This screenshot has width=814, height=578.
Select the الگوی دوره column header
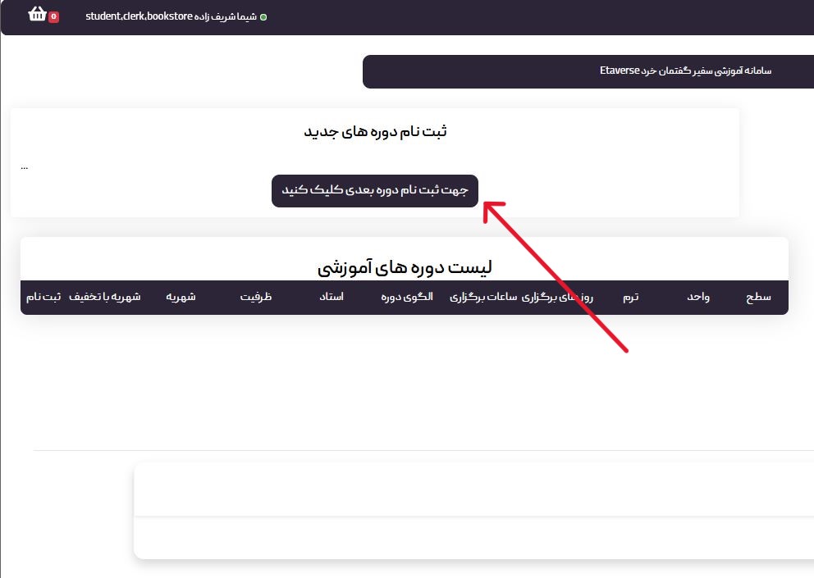pos(407,298)
